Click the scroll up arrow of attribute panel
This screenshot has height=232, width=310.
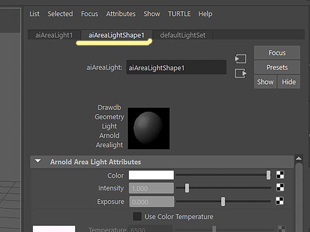[299, 158]
